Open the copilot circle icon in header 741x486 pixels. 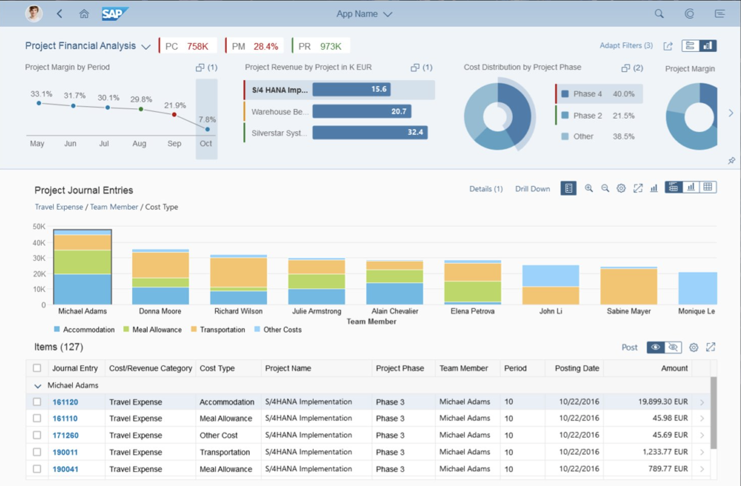tap(689, 14)
